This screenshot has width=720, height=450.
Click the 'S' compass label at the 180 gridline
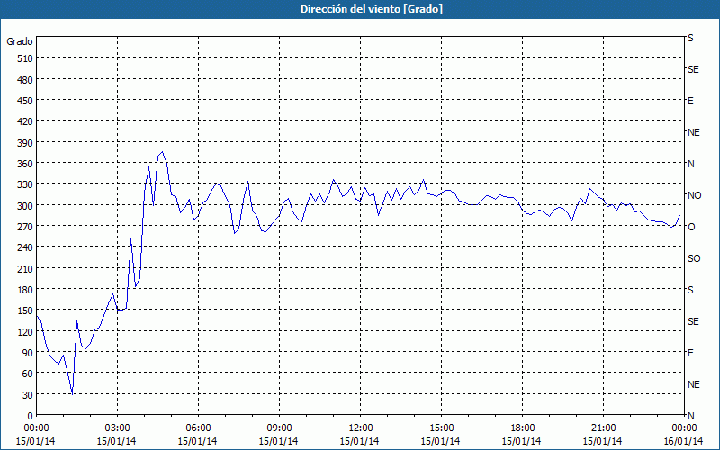click(x=690, y=290)
